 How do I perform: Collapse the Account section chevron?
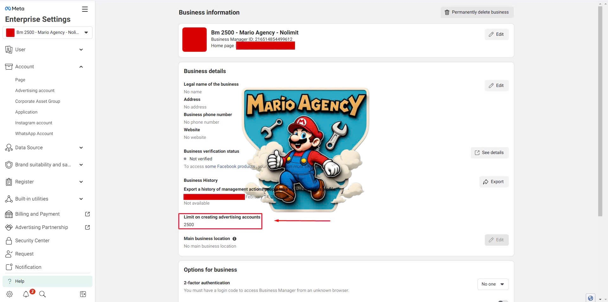pos(81,67)
